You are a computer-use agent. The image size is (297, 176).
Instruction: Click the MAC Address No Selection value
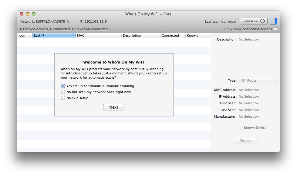click(249, 90)
